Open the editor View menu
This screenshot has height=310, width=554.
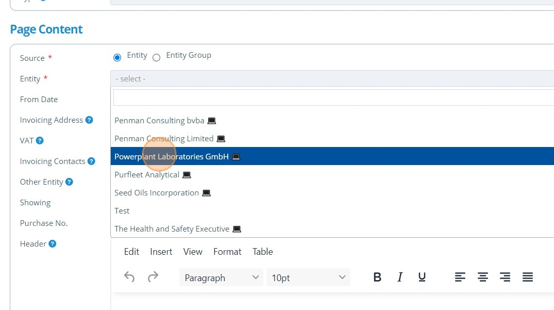click(x=193, y=252)
